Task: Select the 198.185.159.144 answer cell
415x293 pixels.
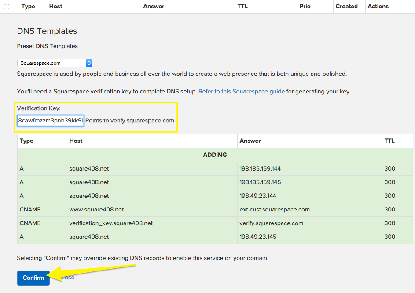Action: tap(260, 168)
